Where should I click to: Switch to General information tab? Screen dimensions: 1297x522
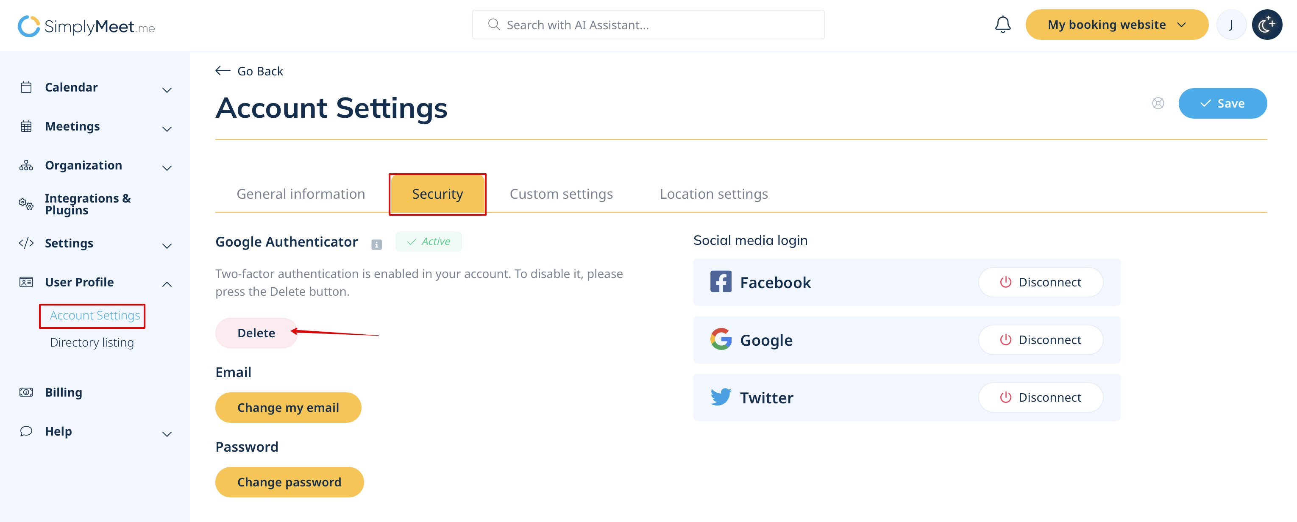(301, 194)
